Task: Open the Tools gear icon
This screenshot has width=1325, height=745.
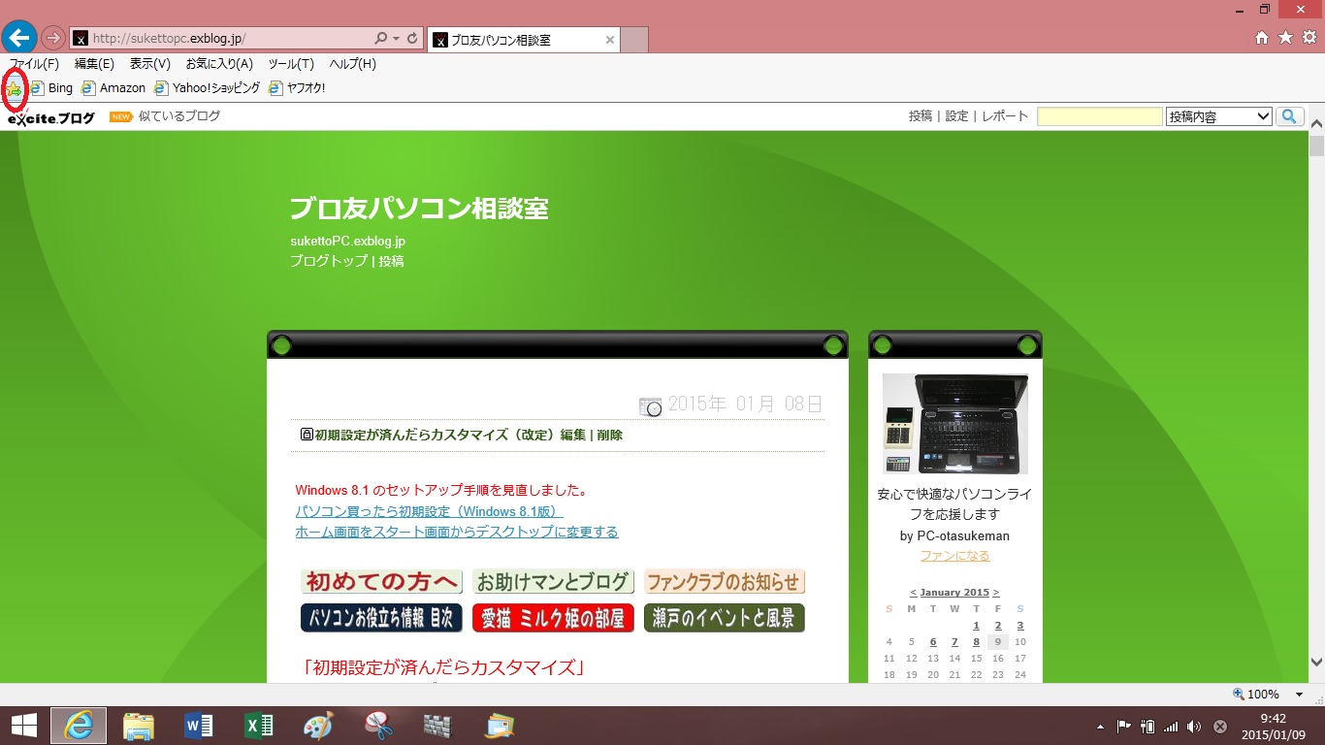Action: point(1309,38)
